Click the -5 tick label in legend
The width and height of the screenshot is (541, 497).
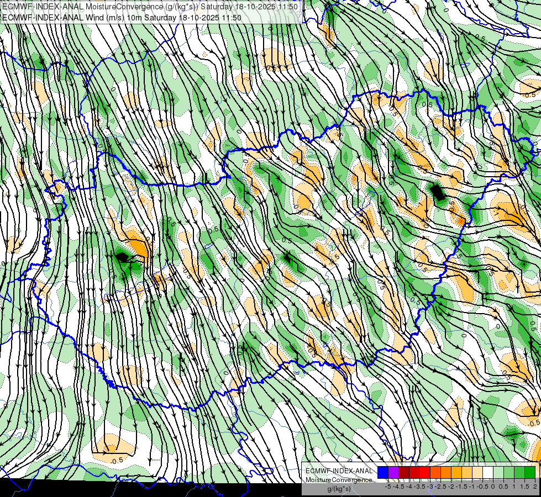tap(388, 487)
